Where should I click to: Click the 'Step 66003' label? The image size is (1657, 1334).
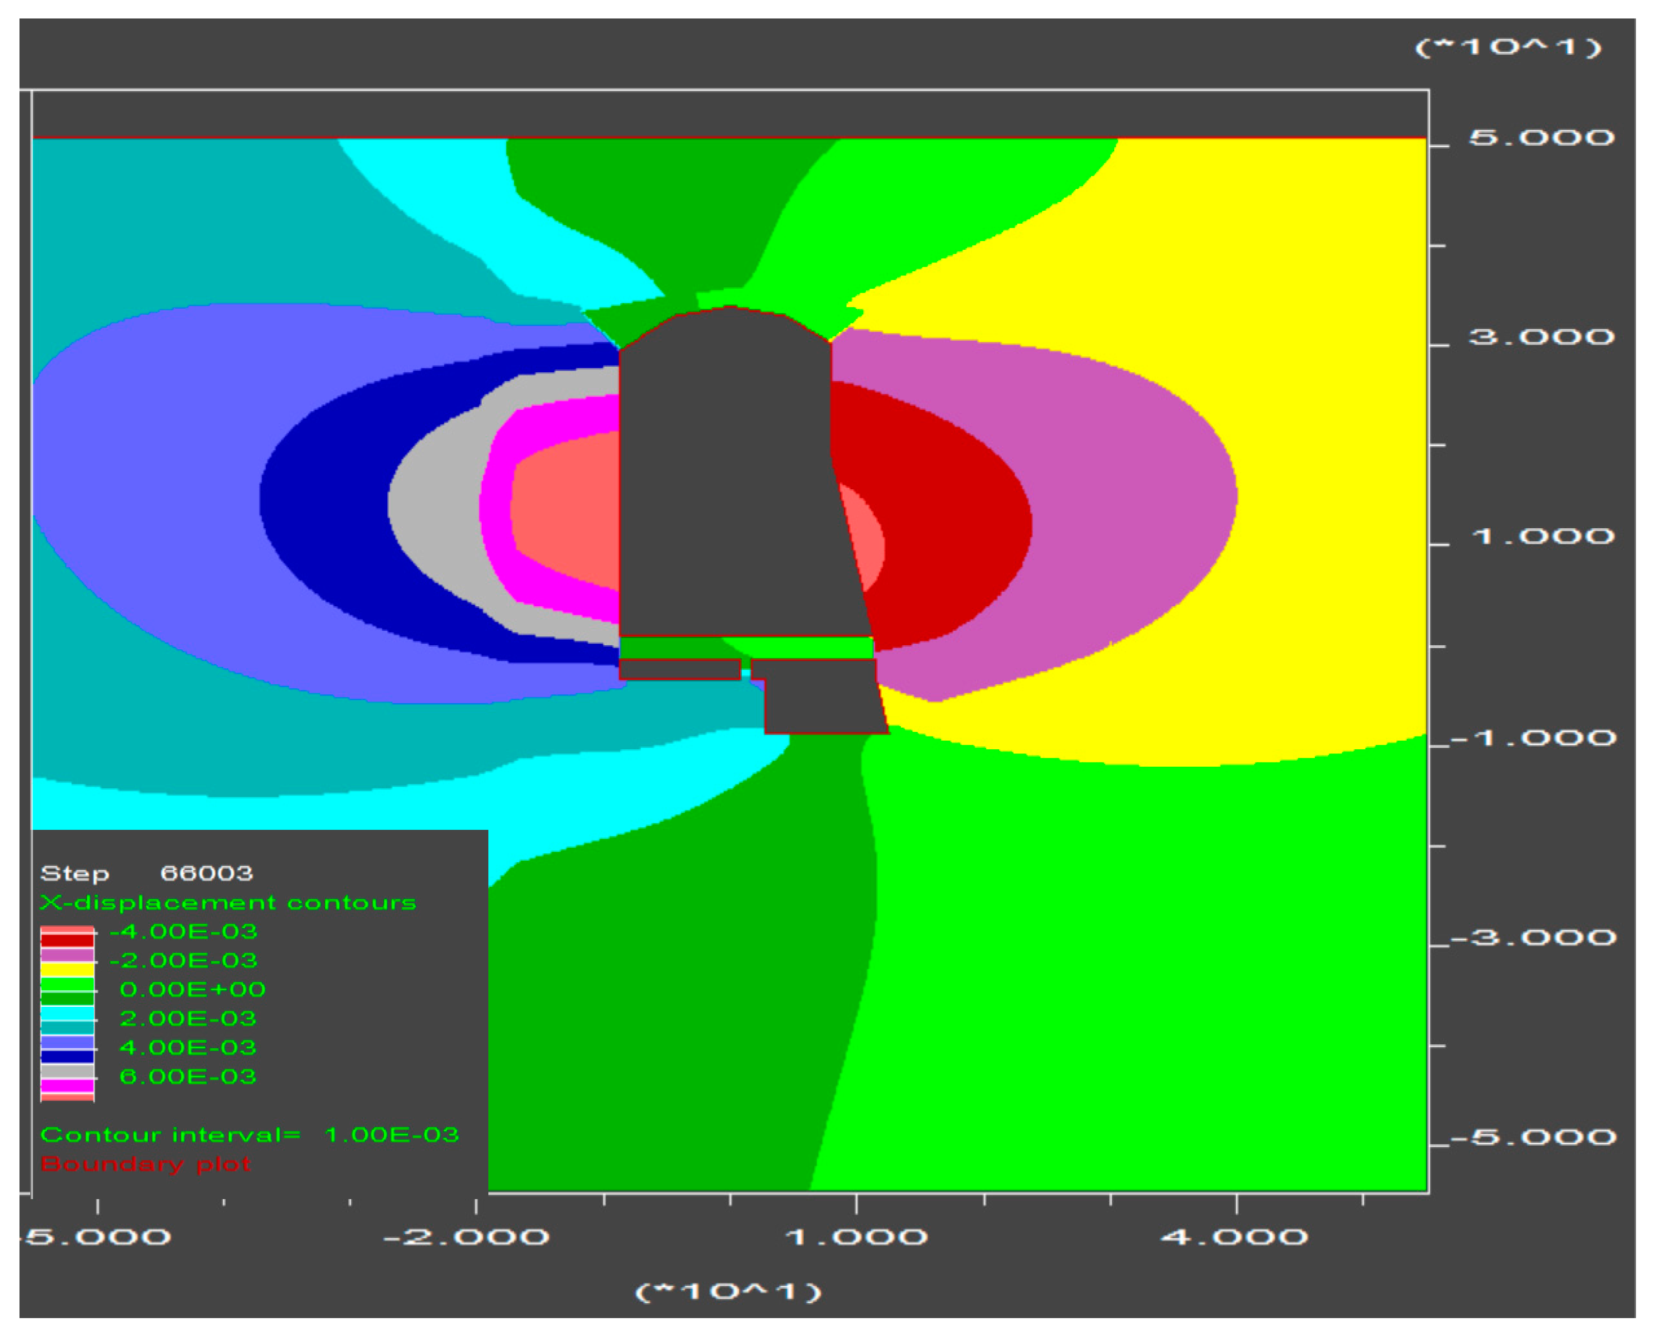(x=146, y=873)
